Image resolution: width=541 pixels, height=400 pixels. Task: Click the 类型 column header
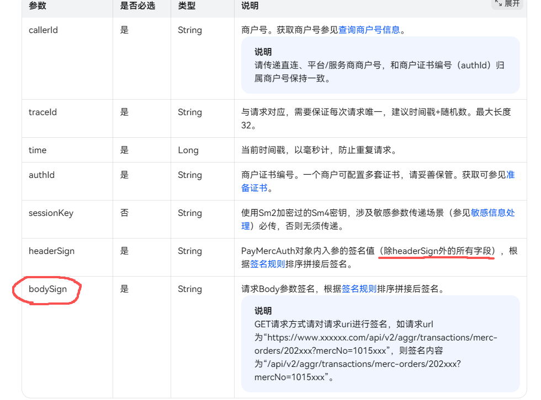click(x=187, y=6)
